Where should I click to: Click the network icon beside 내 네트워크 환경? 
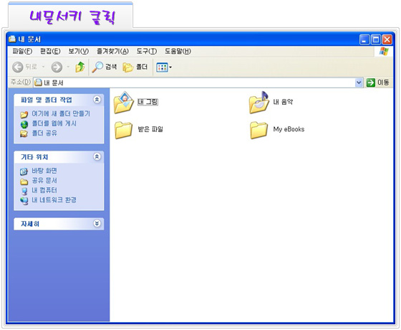(24, 201)
